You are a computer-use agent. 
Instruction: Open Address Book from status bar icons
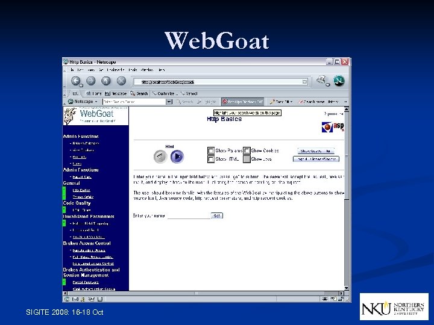click(x=100, y=299)
